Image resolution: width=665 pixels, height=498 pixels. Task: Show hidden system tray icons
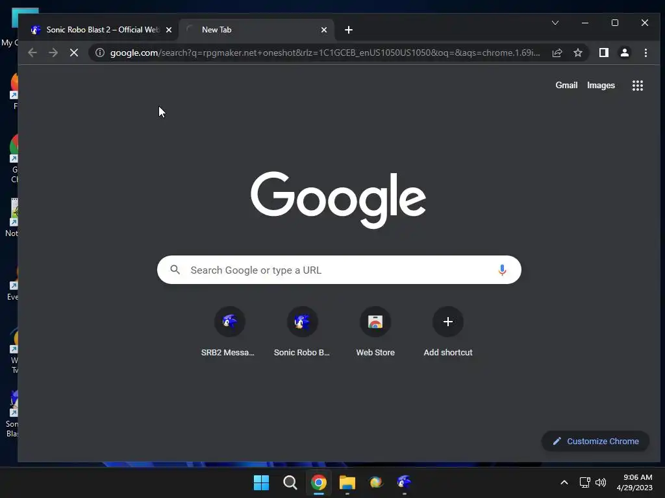click(x=564, y=482)
